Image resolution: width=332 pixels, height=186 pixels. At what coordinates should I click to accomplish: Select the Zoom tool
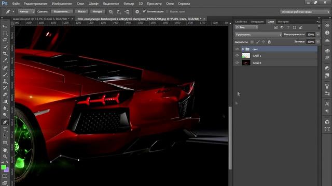[5, 157]
